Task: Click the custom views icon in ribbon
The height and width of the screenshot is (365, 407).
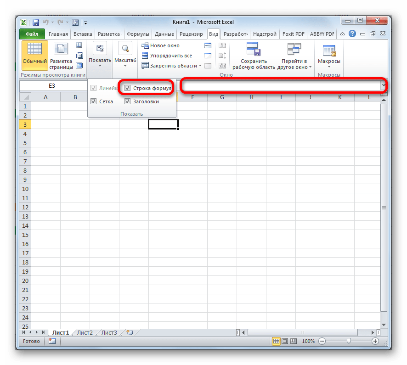Action: click(x=79, y=56)
